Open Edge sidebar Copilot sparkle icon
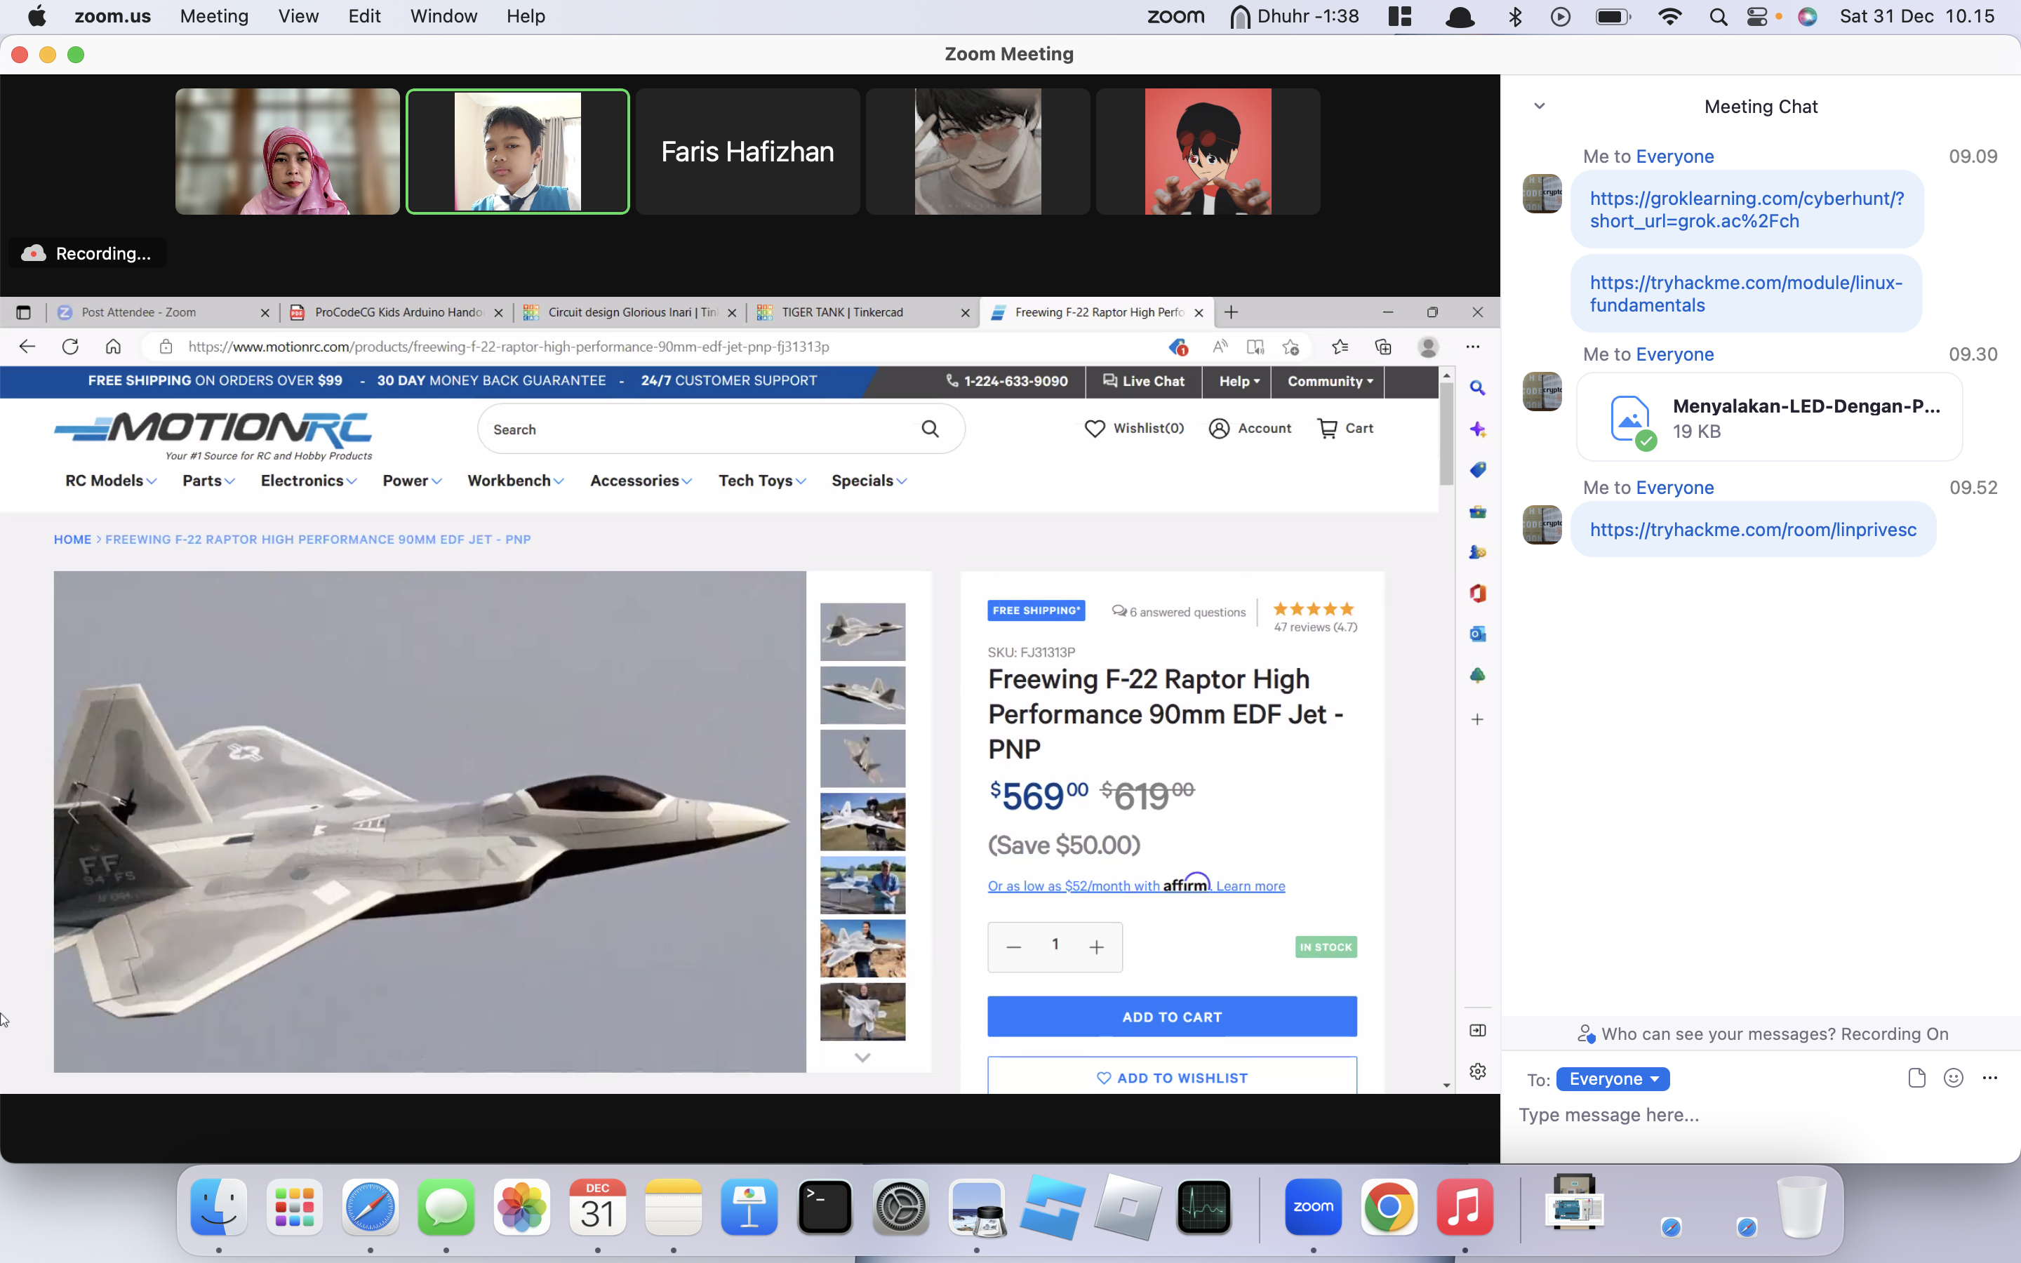This screenshot has width=2021, height=1263. coord(1477,429)
